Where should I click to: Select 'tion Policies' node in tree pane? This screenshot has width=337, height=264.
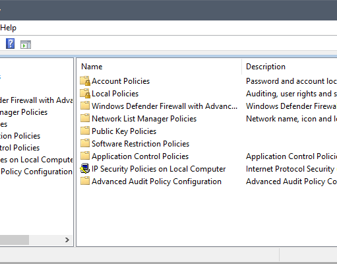point(20,136)
